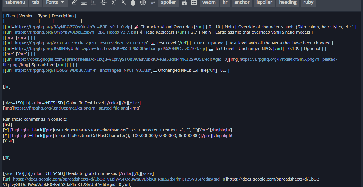Click the TestLevelBBE-v0.109.zip URL text
Viewport: 363px width, 187px height.
[81, 43]
